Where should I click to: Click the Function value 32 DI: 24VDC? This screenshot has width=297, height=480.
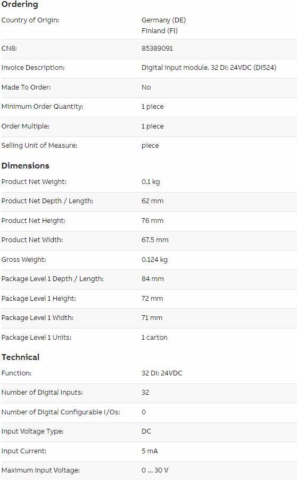(162, 373)
